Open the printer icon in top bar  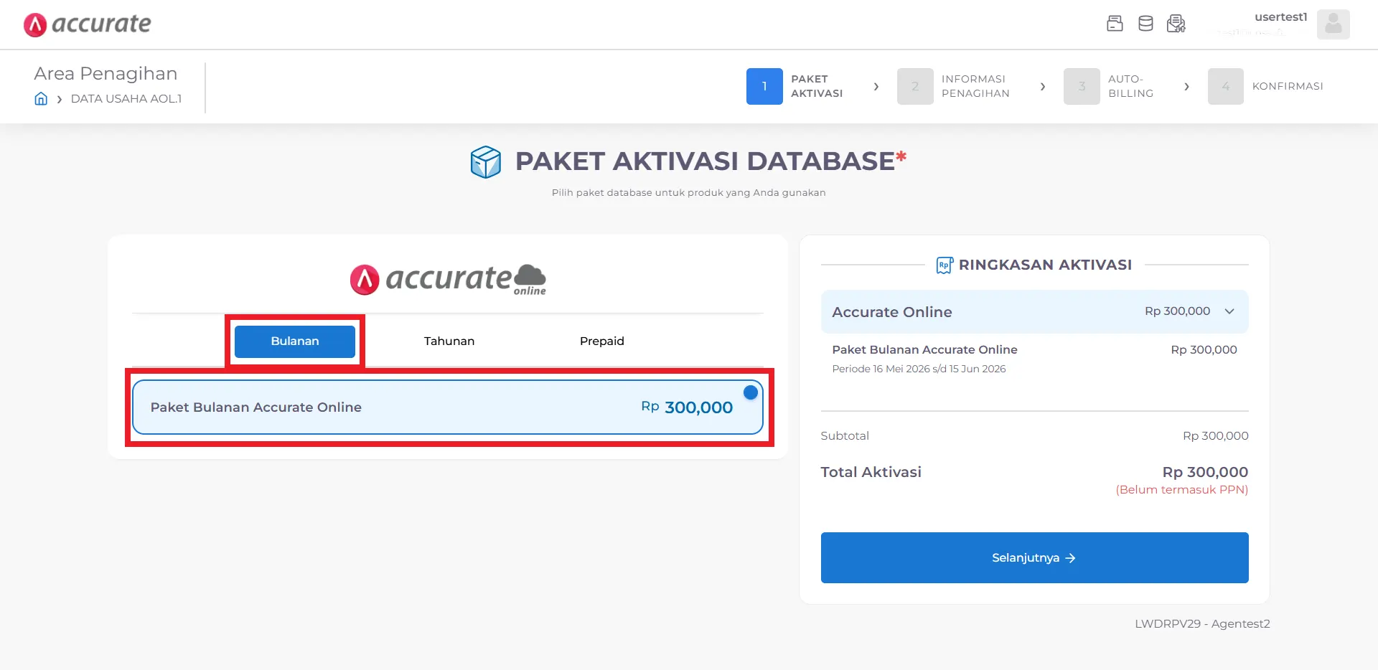(1115, 24)
